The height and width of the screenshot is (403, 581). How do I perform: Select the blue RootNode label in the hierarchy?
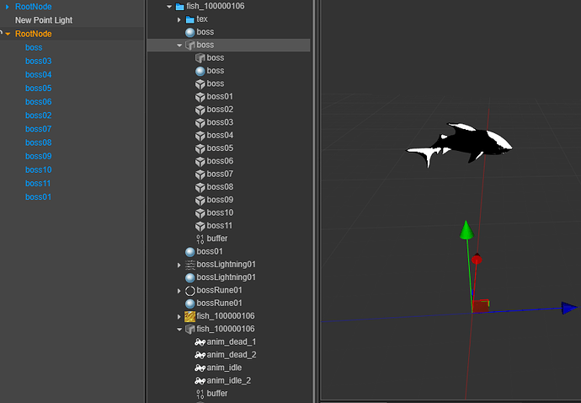(34, 7)
